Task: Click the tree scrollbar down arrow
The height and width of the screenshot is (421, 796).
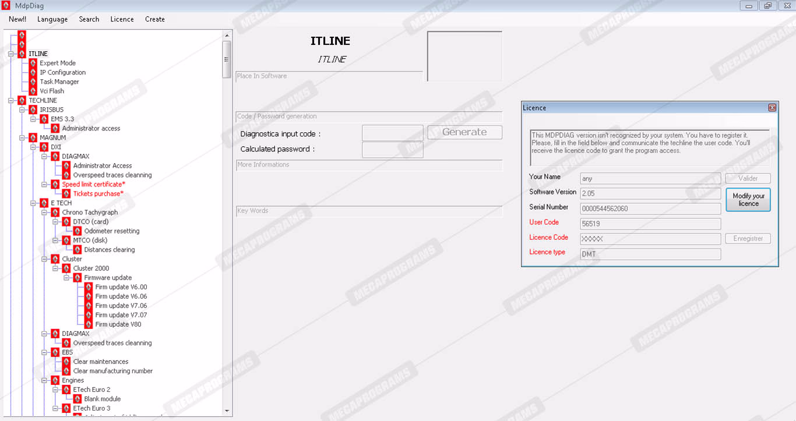Action: [227, 412]
